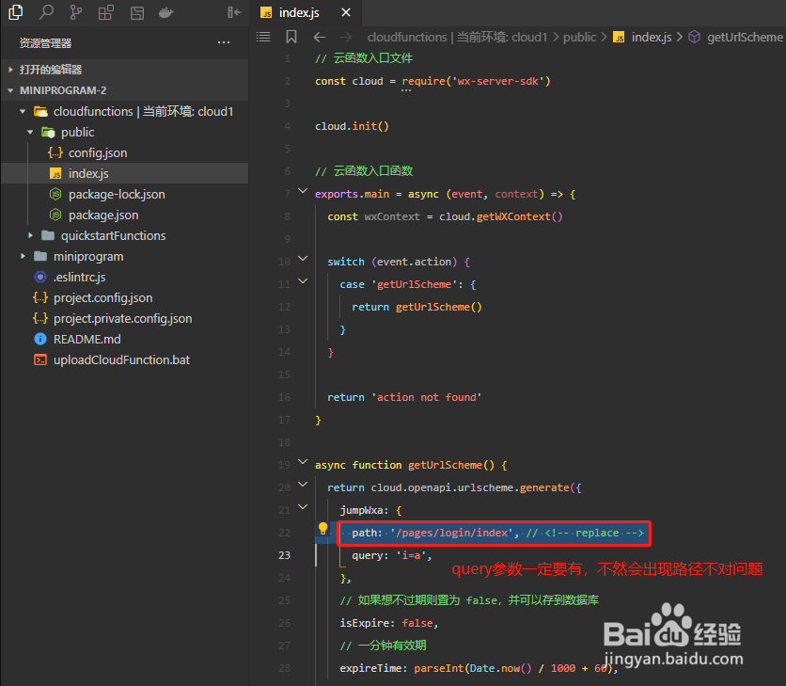The height and width of the screenshot is (686, 786).
Task: Fold the switch block on line 10
Action: tap(303, 259)
